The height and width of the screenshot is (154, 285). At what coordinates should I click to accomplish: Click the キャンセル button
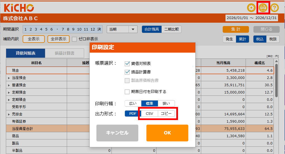[x=117, y=133]
